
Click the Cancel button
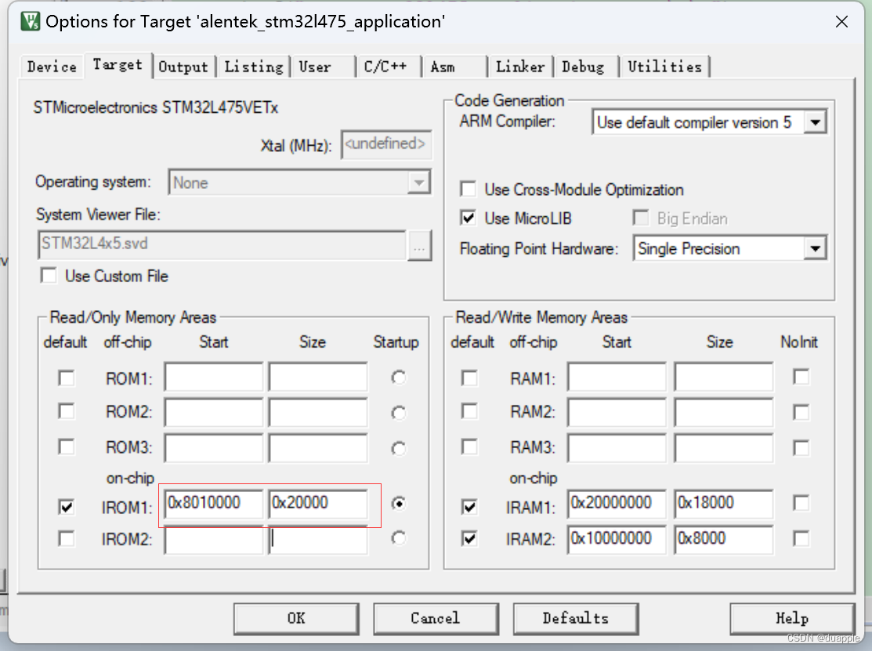436,618
